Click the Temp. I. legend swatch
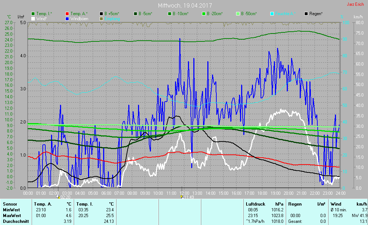 [33, 14]
